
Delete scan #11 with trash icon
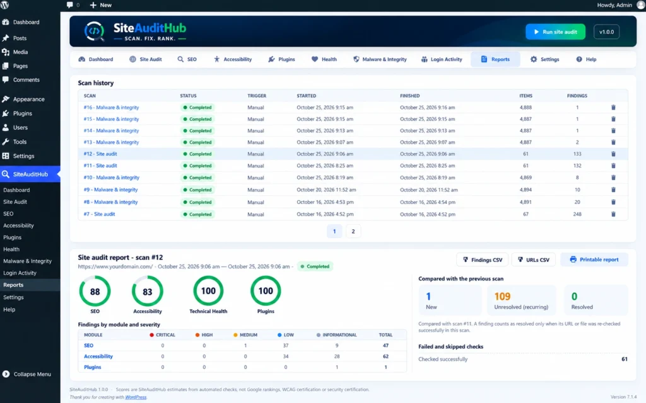(x=613, y=166)
